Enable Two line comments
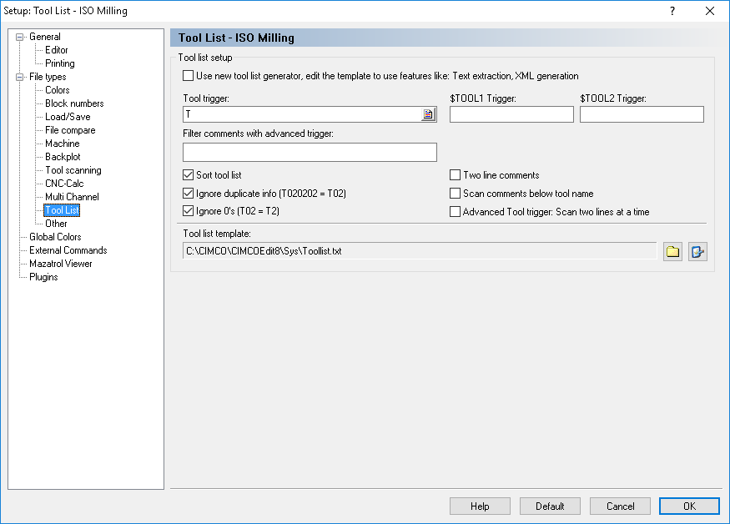This screenshot has height=524, width=730. 455,174
